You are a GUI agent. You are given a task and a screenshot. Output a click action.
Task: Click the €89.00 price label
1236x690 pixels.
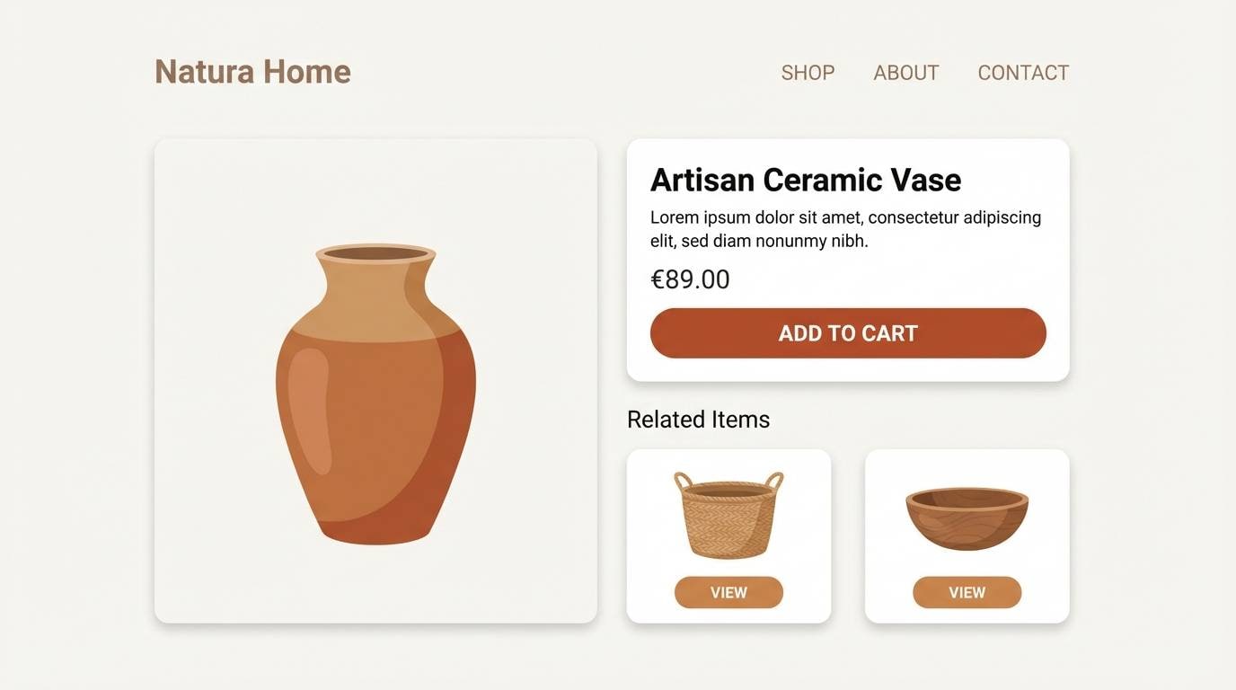[x=690, y=279]
